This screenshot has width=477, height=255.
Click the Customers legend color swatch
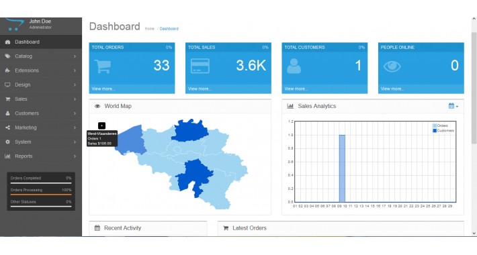pyautogui.click(x=435, y=130)
